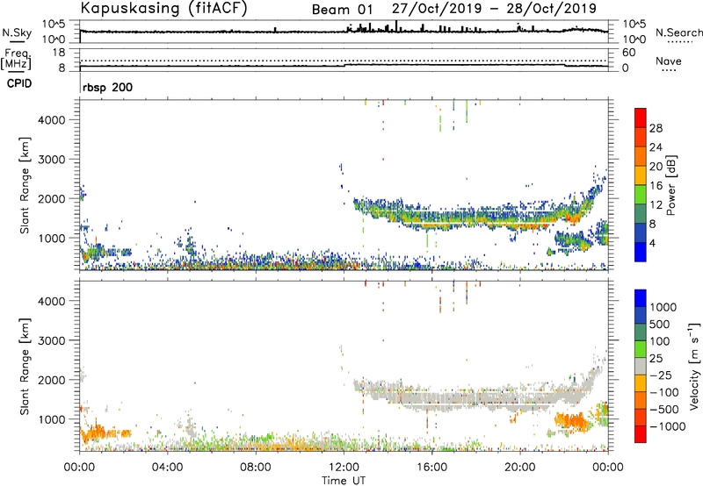Click the Slant Range label of velocity panel
703x486 pixels.
[24, 366]
